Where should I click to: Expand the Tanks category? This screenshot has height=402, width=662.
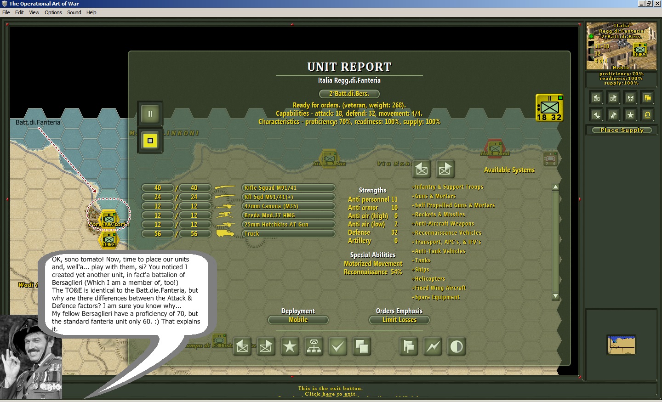click(x=421, y=260)
